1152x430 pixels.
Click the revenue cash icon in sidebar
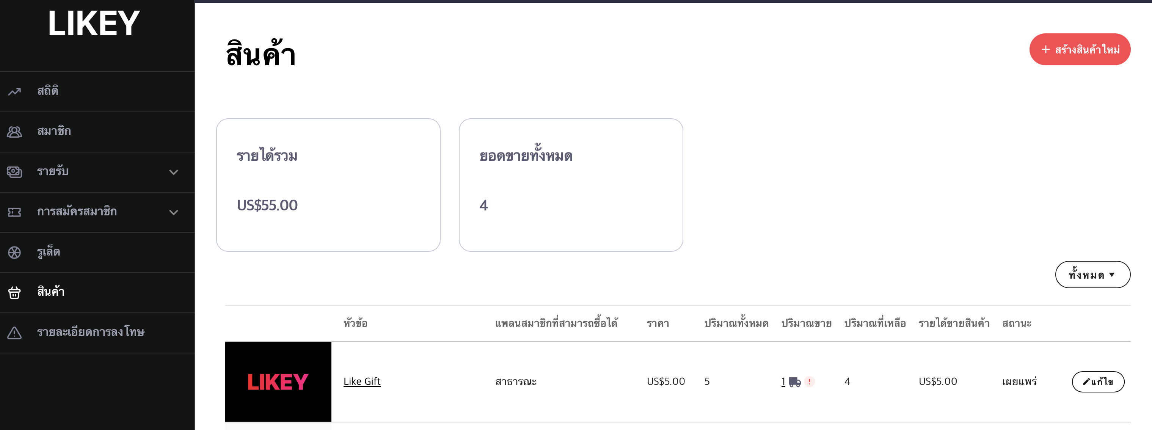coord(14,172)
